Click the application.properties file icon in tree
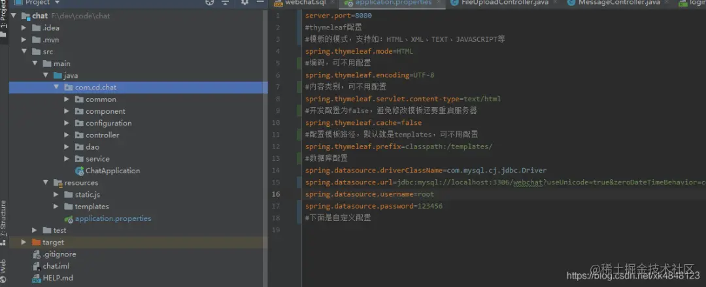 [x=69, y=219]
